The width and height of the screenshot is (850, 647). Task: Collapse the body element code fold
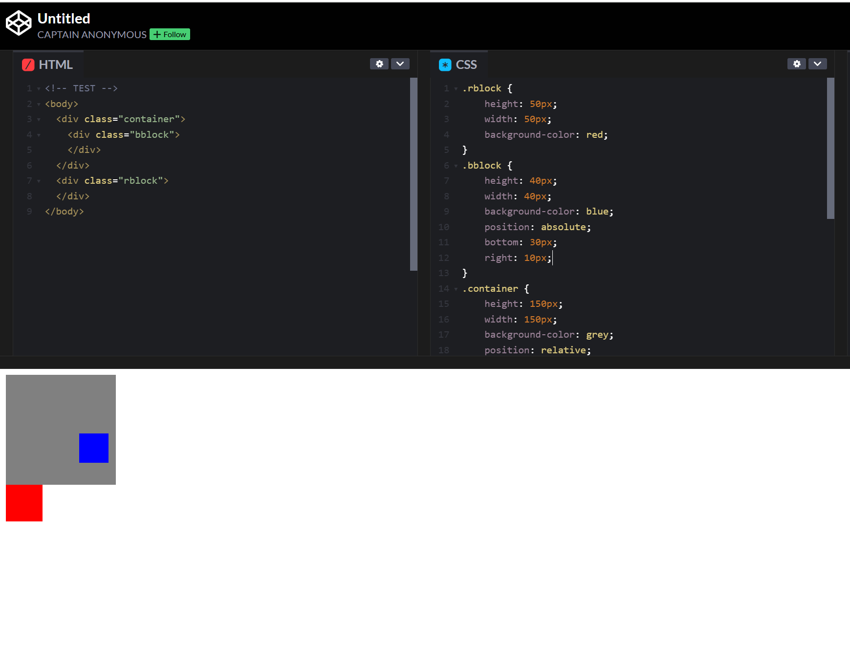tap(39, 104)
